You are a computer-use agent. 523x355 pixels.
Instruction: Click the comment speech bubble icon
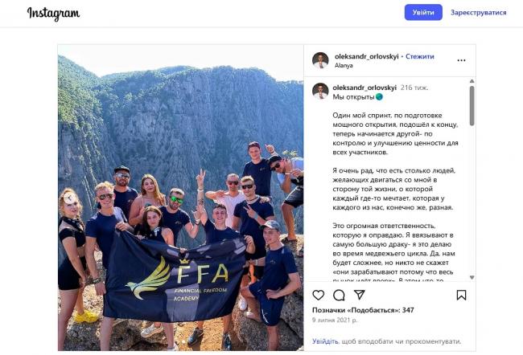click(339, 295)
